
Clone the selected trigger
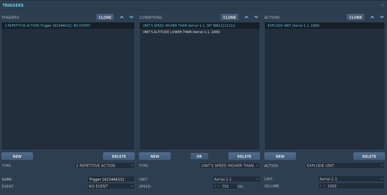pos(105,17)
